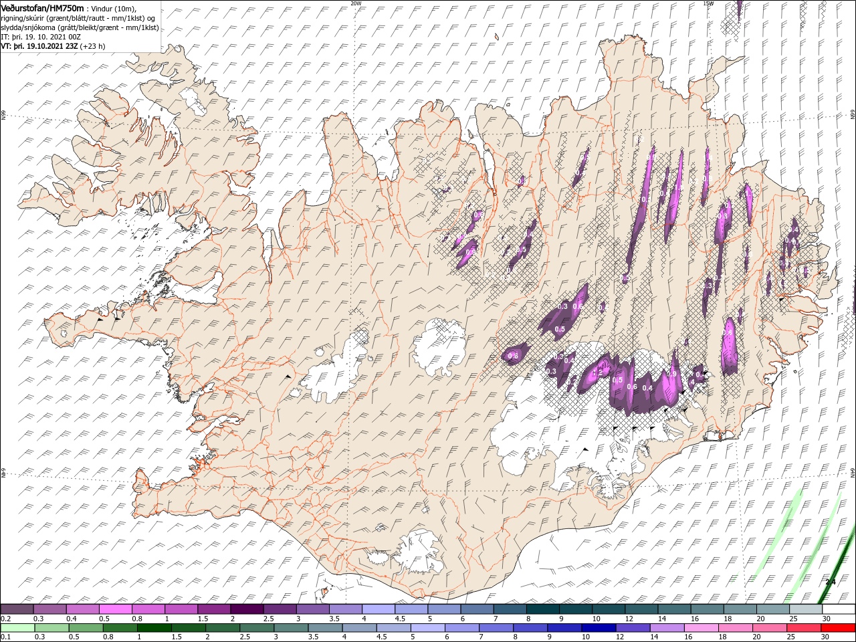Pick bottom-row legend swatch between 1 and 1.5

pyautogui.click(x=155, y=628)
